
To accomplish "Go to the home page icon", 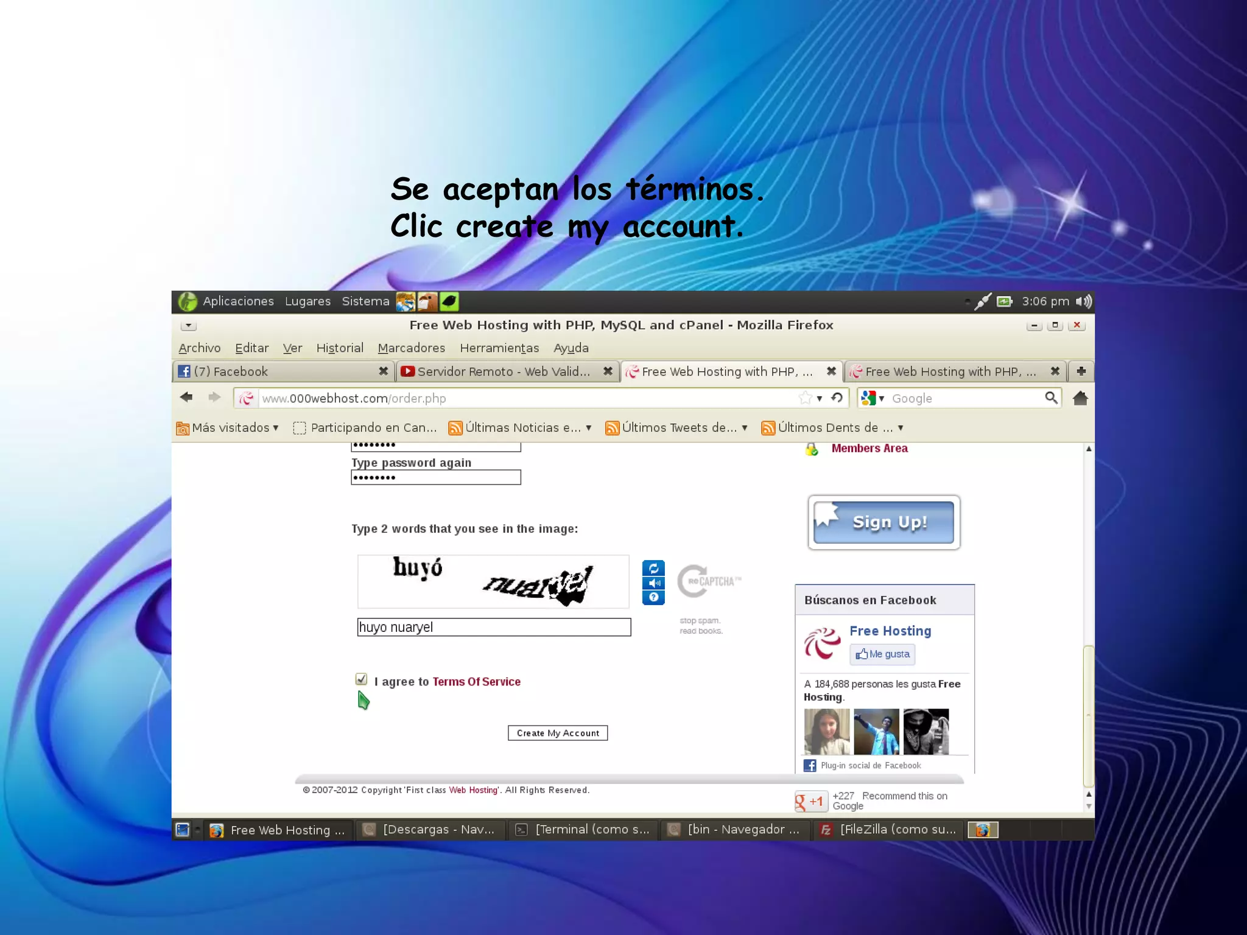I will tap(1080, 397).
